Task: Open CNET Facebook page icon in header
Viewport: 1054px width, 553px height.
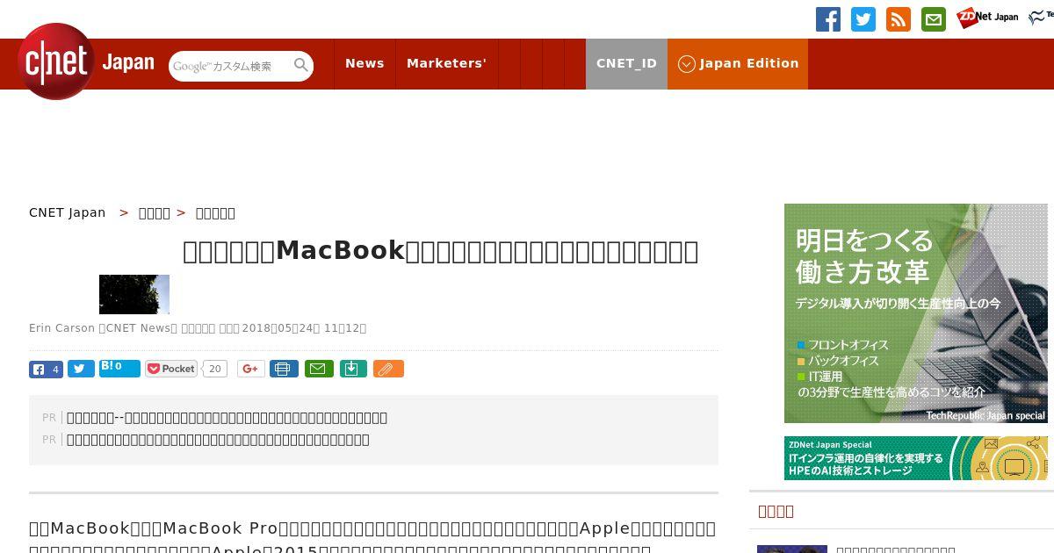Action: point(828,19)
